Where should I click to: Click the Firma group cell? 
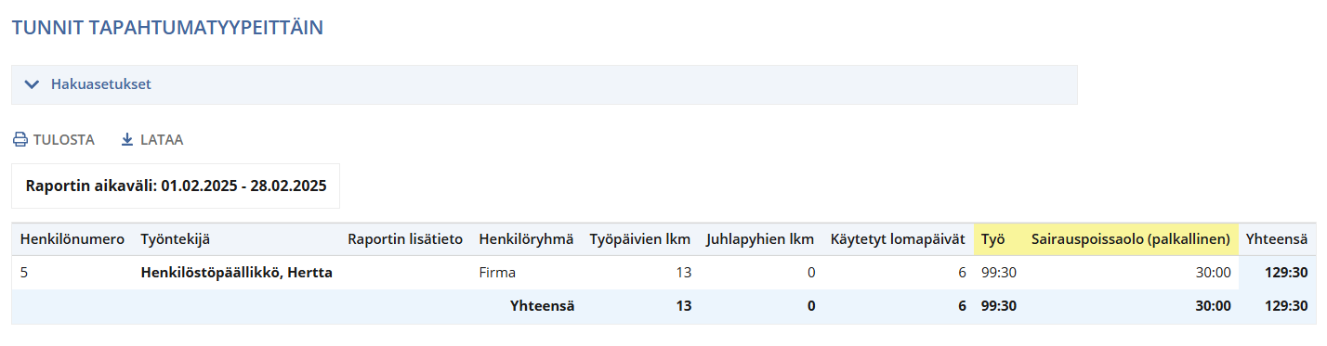pos(497,273)
